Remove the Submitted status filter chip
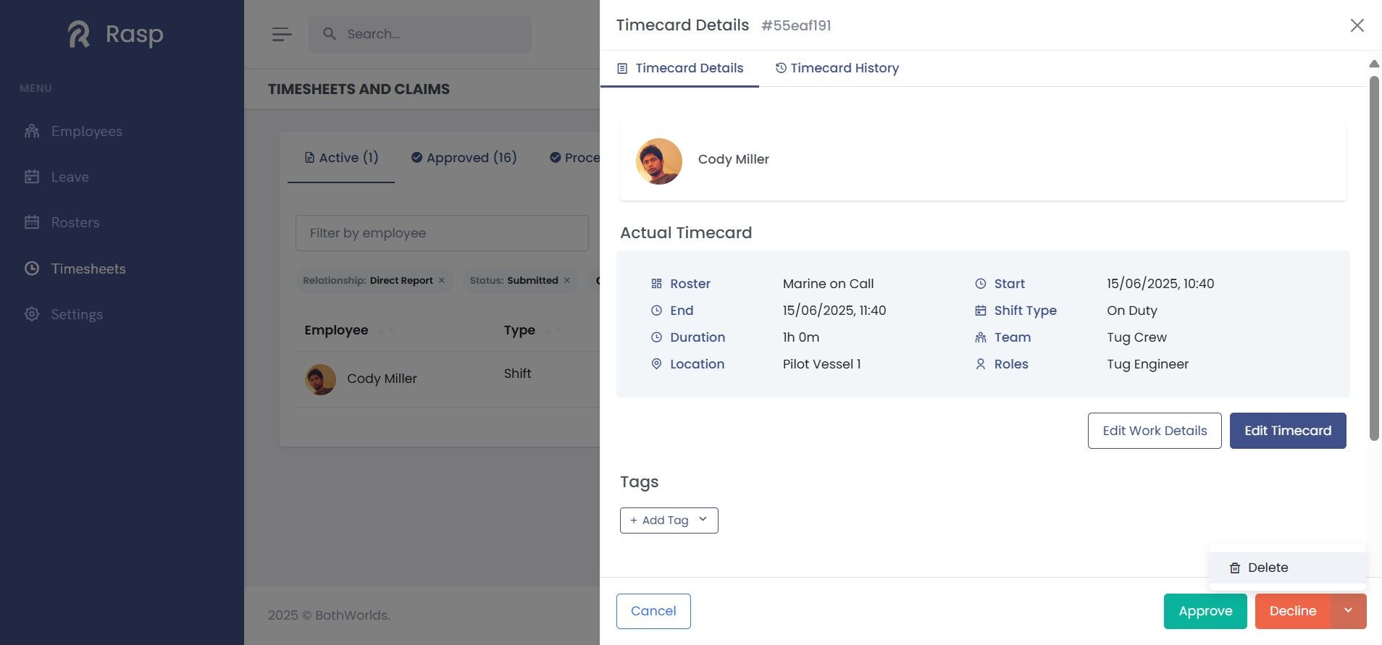The width and height of the screenshot is (1382, 645). tap(567, 281)
